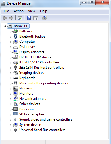Expand the Monitors arrow
Image resolution: width=111 pixels, height=144 pixels.
pyautogui.click(x=10, y=94)
